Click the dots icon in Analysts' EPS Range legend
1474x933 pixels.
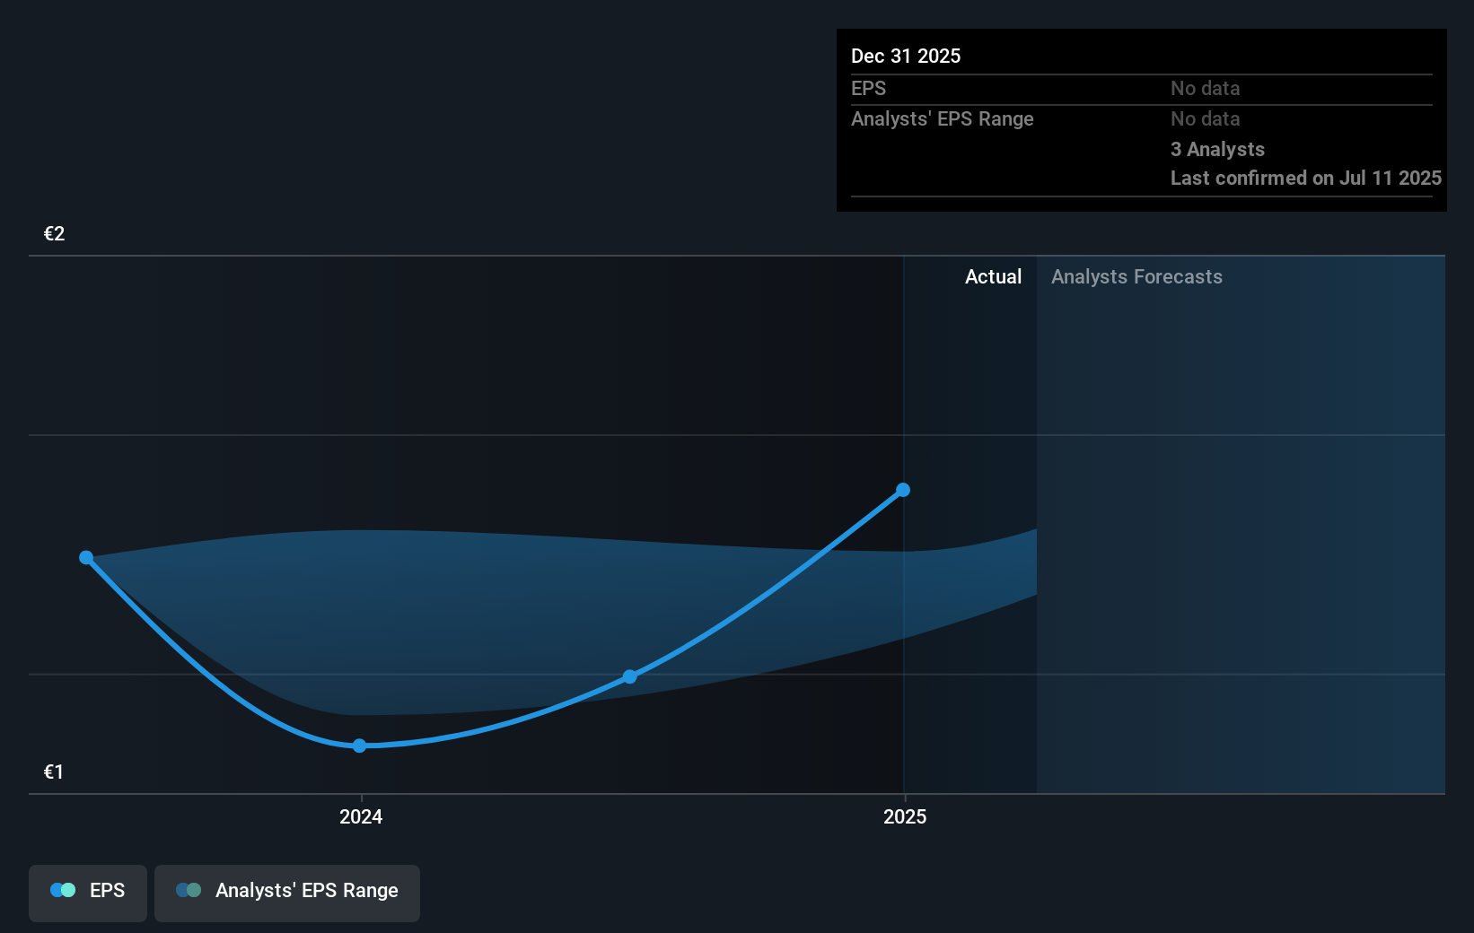(189, 890)
